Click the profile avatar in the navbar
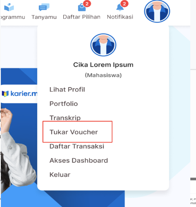Screen dimensions: 196x207 pos(157,11)
